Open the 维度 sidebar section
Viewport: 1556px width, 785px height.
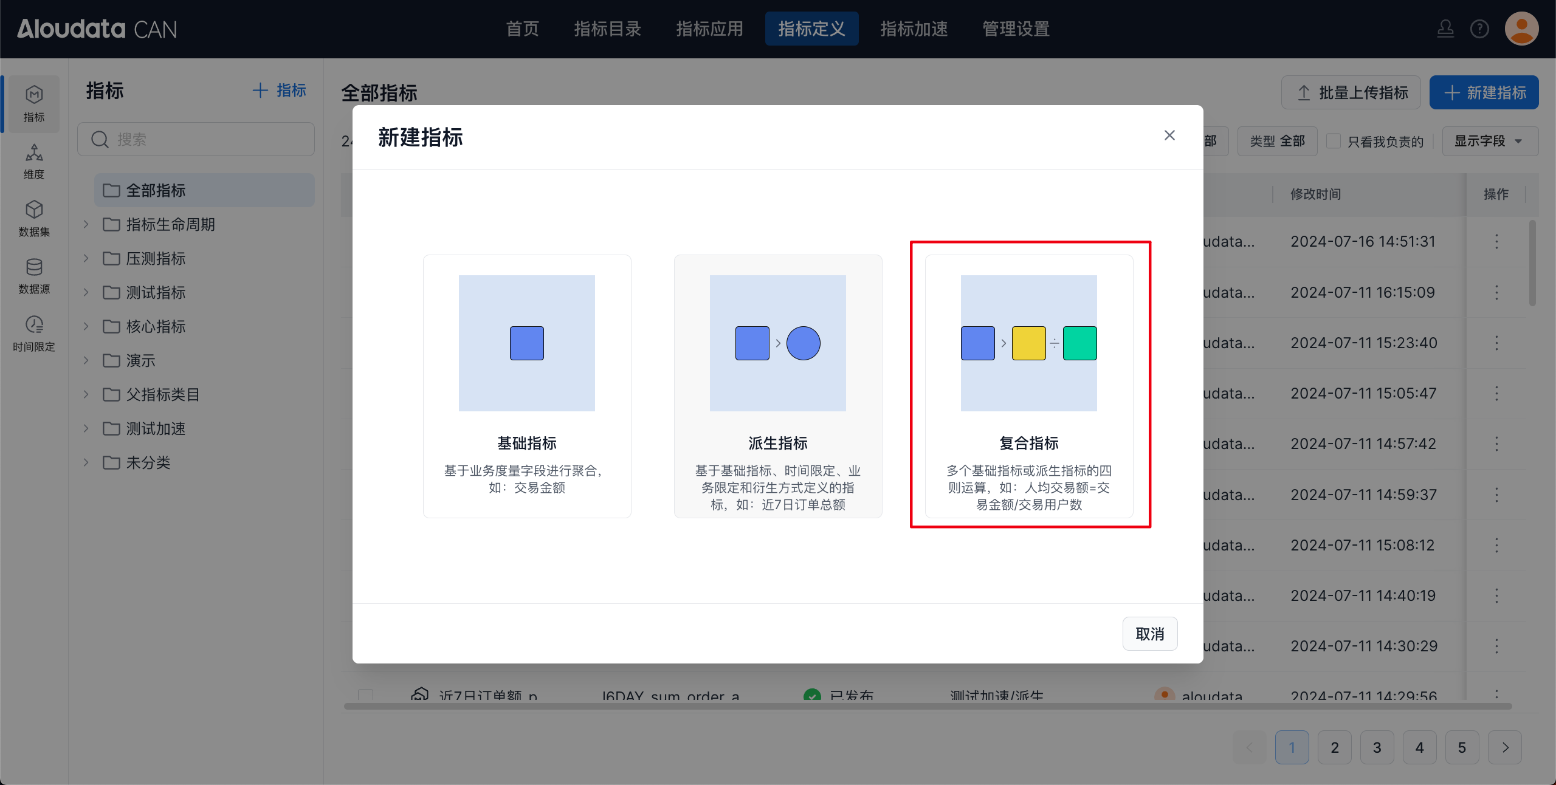tap(34, 161)
